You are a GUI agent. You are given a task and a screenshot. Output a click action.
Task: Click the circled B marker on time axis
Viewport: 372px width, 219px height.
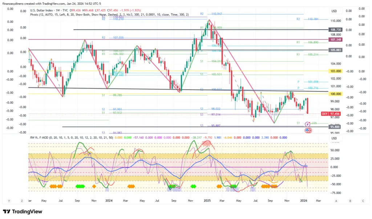point(350,200)
